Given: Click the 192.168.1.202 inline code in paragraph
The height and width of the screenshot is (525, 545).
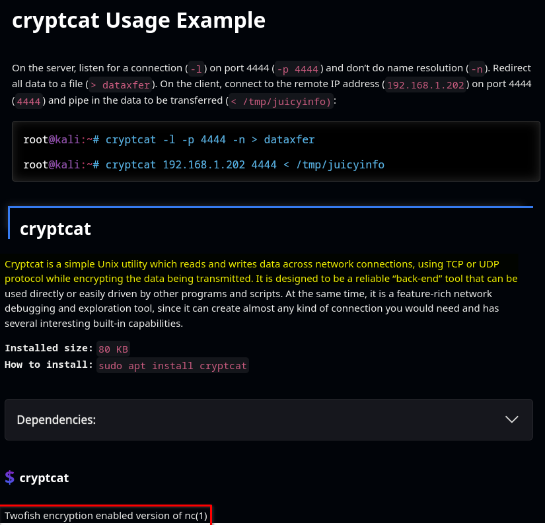Looking at the screenshot, I should click(427, 85).
